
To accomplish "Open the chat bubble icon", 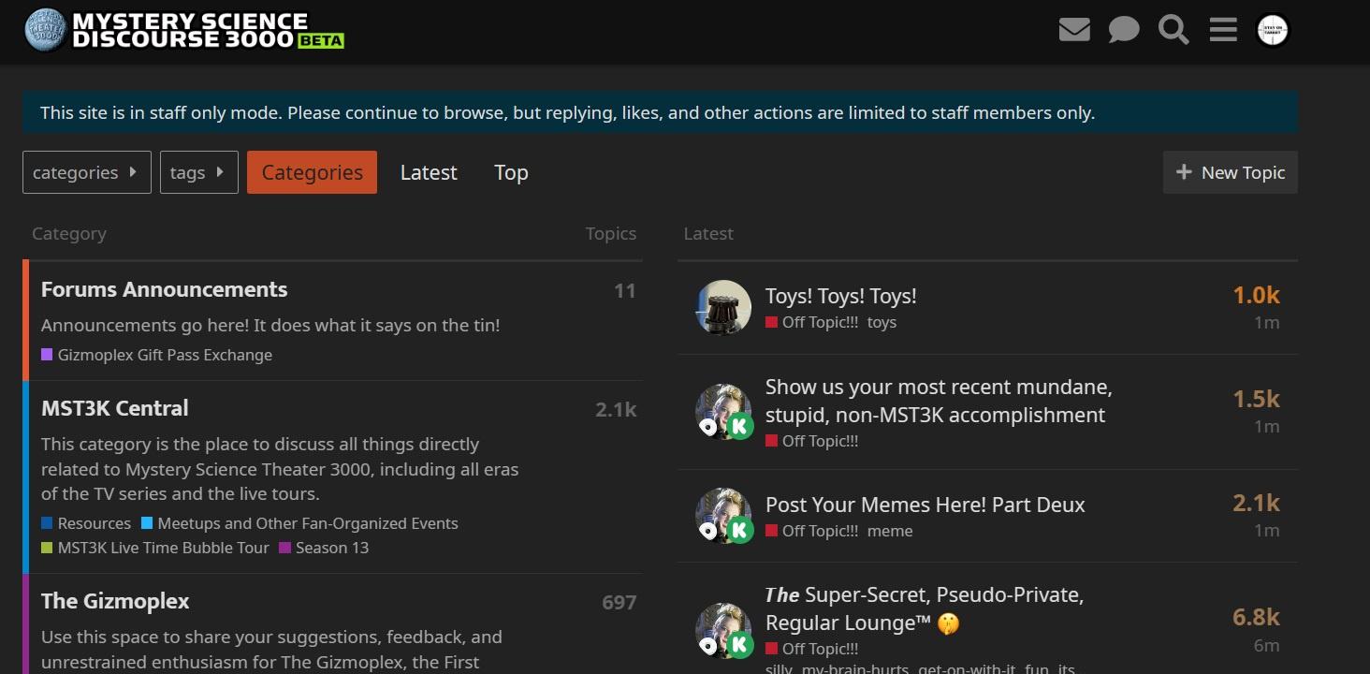I will (x=1124, y=30).
